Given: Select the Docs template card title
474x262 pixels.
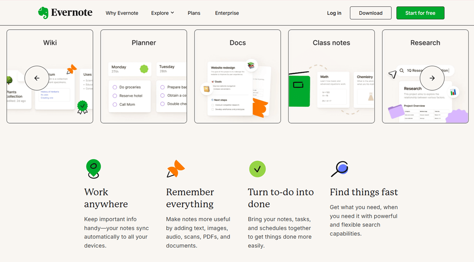Looking at the screenshot, I should coord(238,43).
